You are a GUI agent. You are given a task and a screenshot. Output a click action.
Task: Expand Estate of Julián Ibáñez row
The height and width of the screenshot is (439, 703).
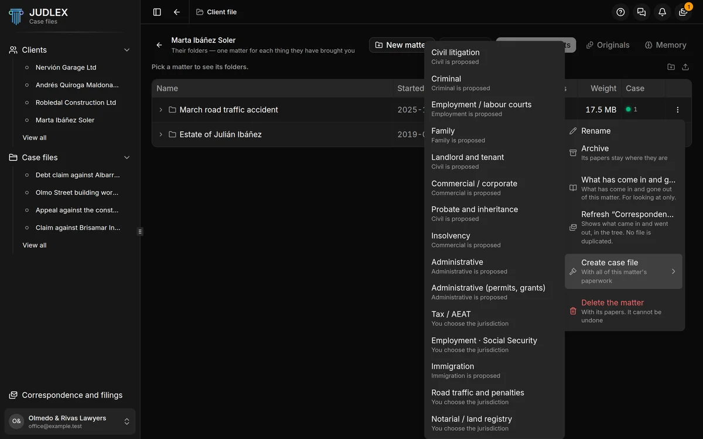pyautogui.click(x=161, y=134)
